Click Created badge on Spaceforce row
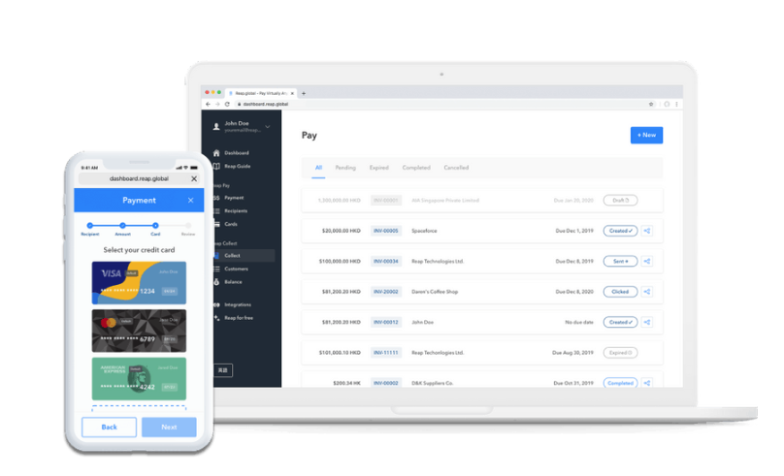Screen dimensions: 784x476 [x=620, y=231]
